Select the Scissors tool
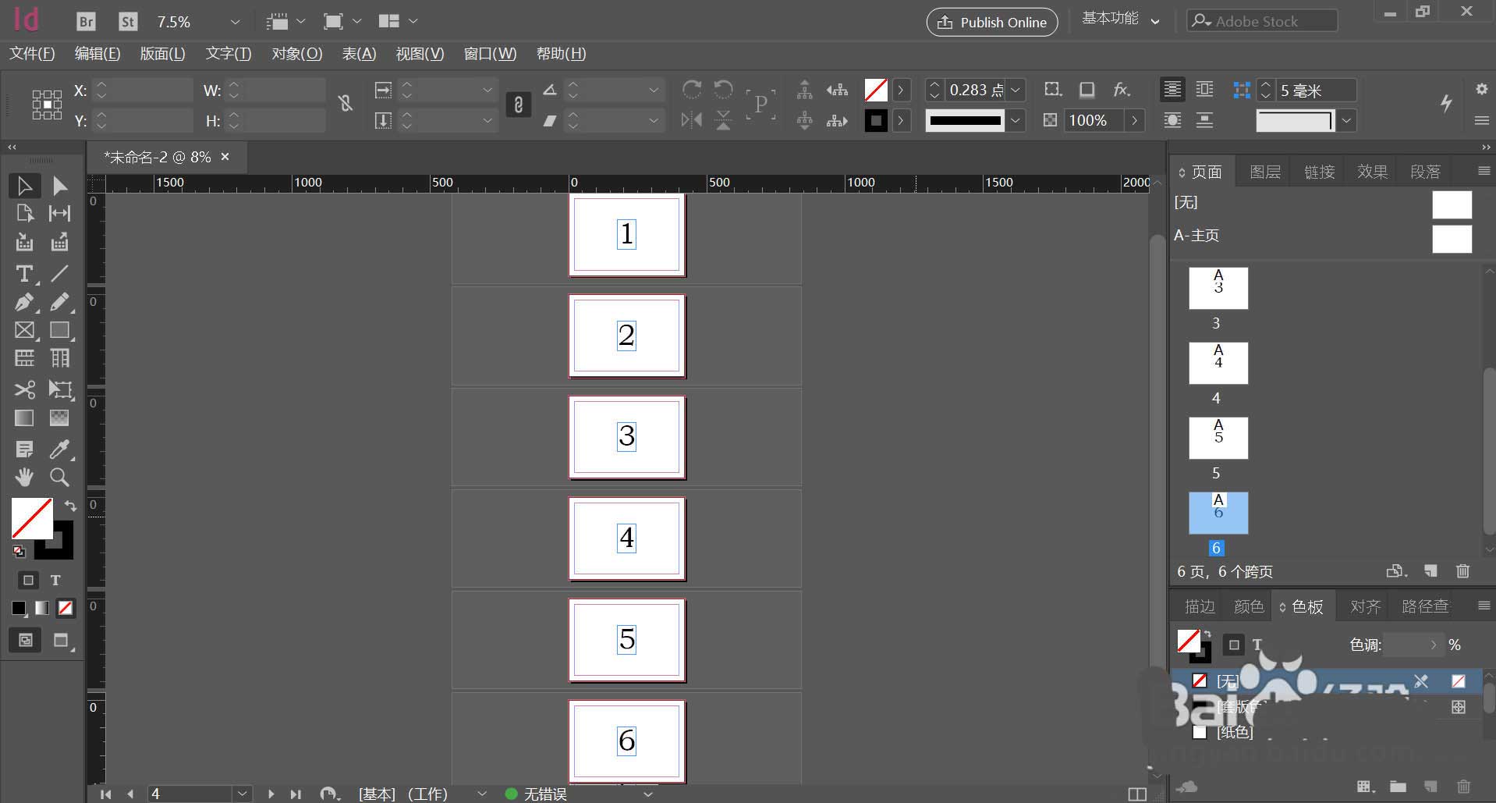1496x803 pixels. pyautogui.click(x=24, y=389)
